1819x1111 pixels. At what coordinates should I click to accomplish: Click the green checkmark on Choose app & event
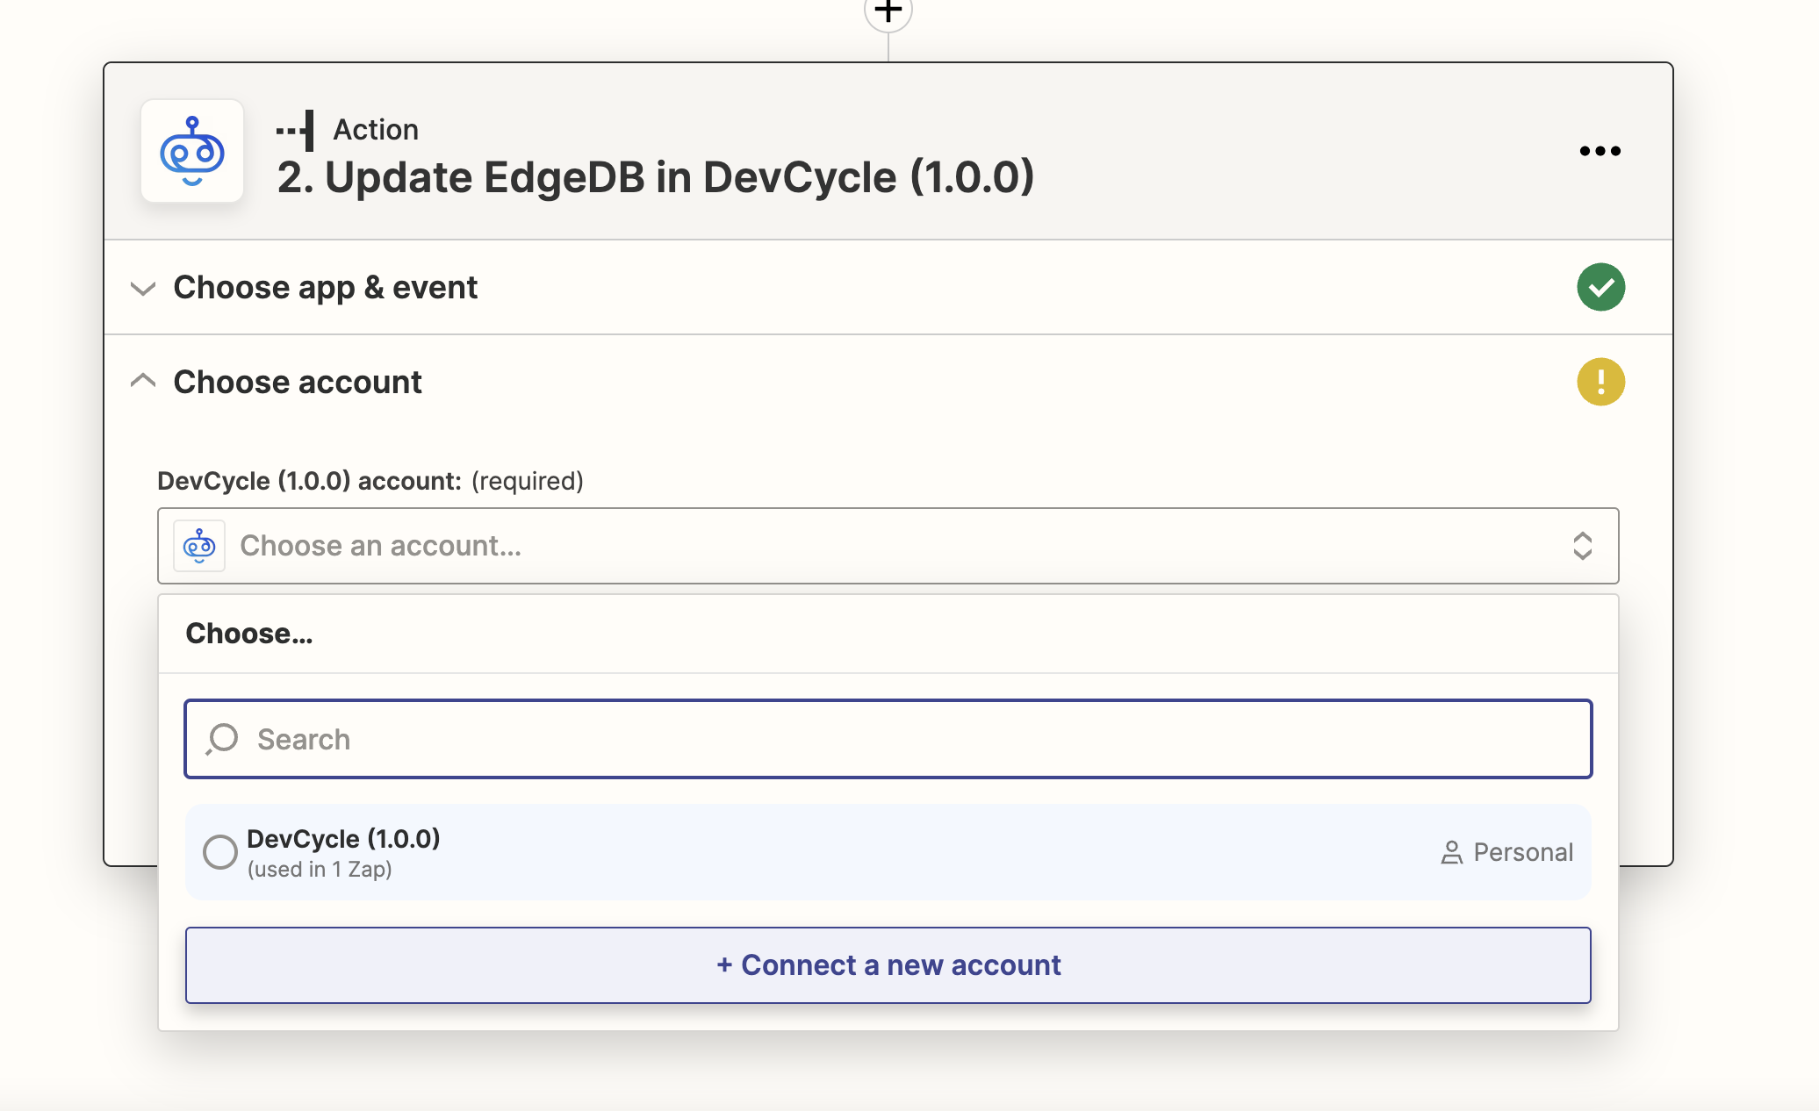click(1600, 287)
